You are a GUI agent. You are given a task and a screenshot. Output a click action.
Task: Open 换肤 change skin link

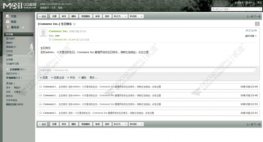click(x=60, y=8)
